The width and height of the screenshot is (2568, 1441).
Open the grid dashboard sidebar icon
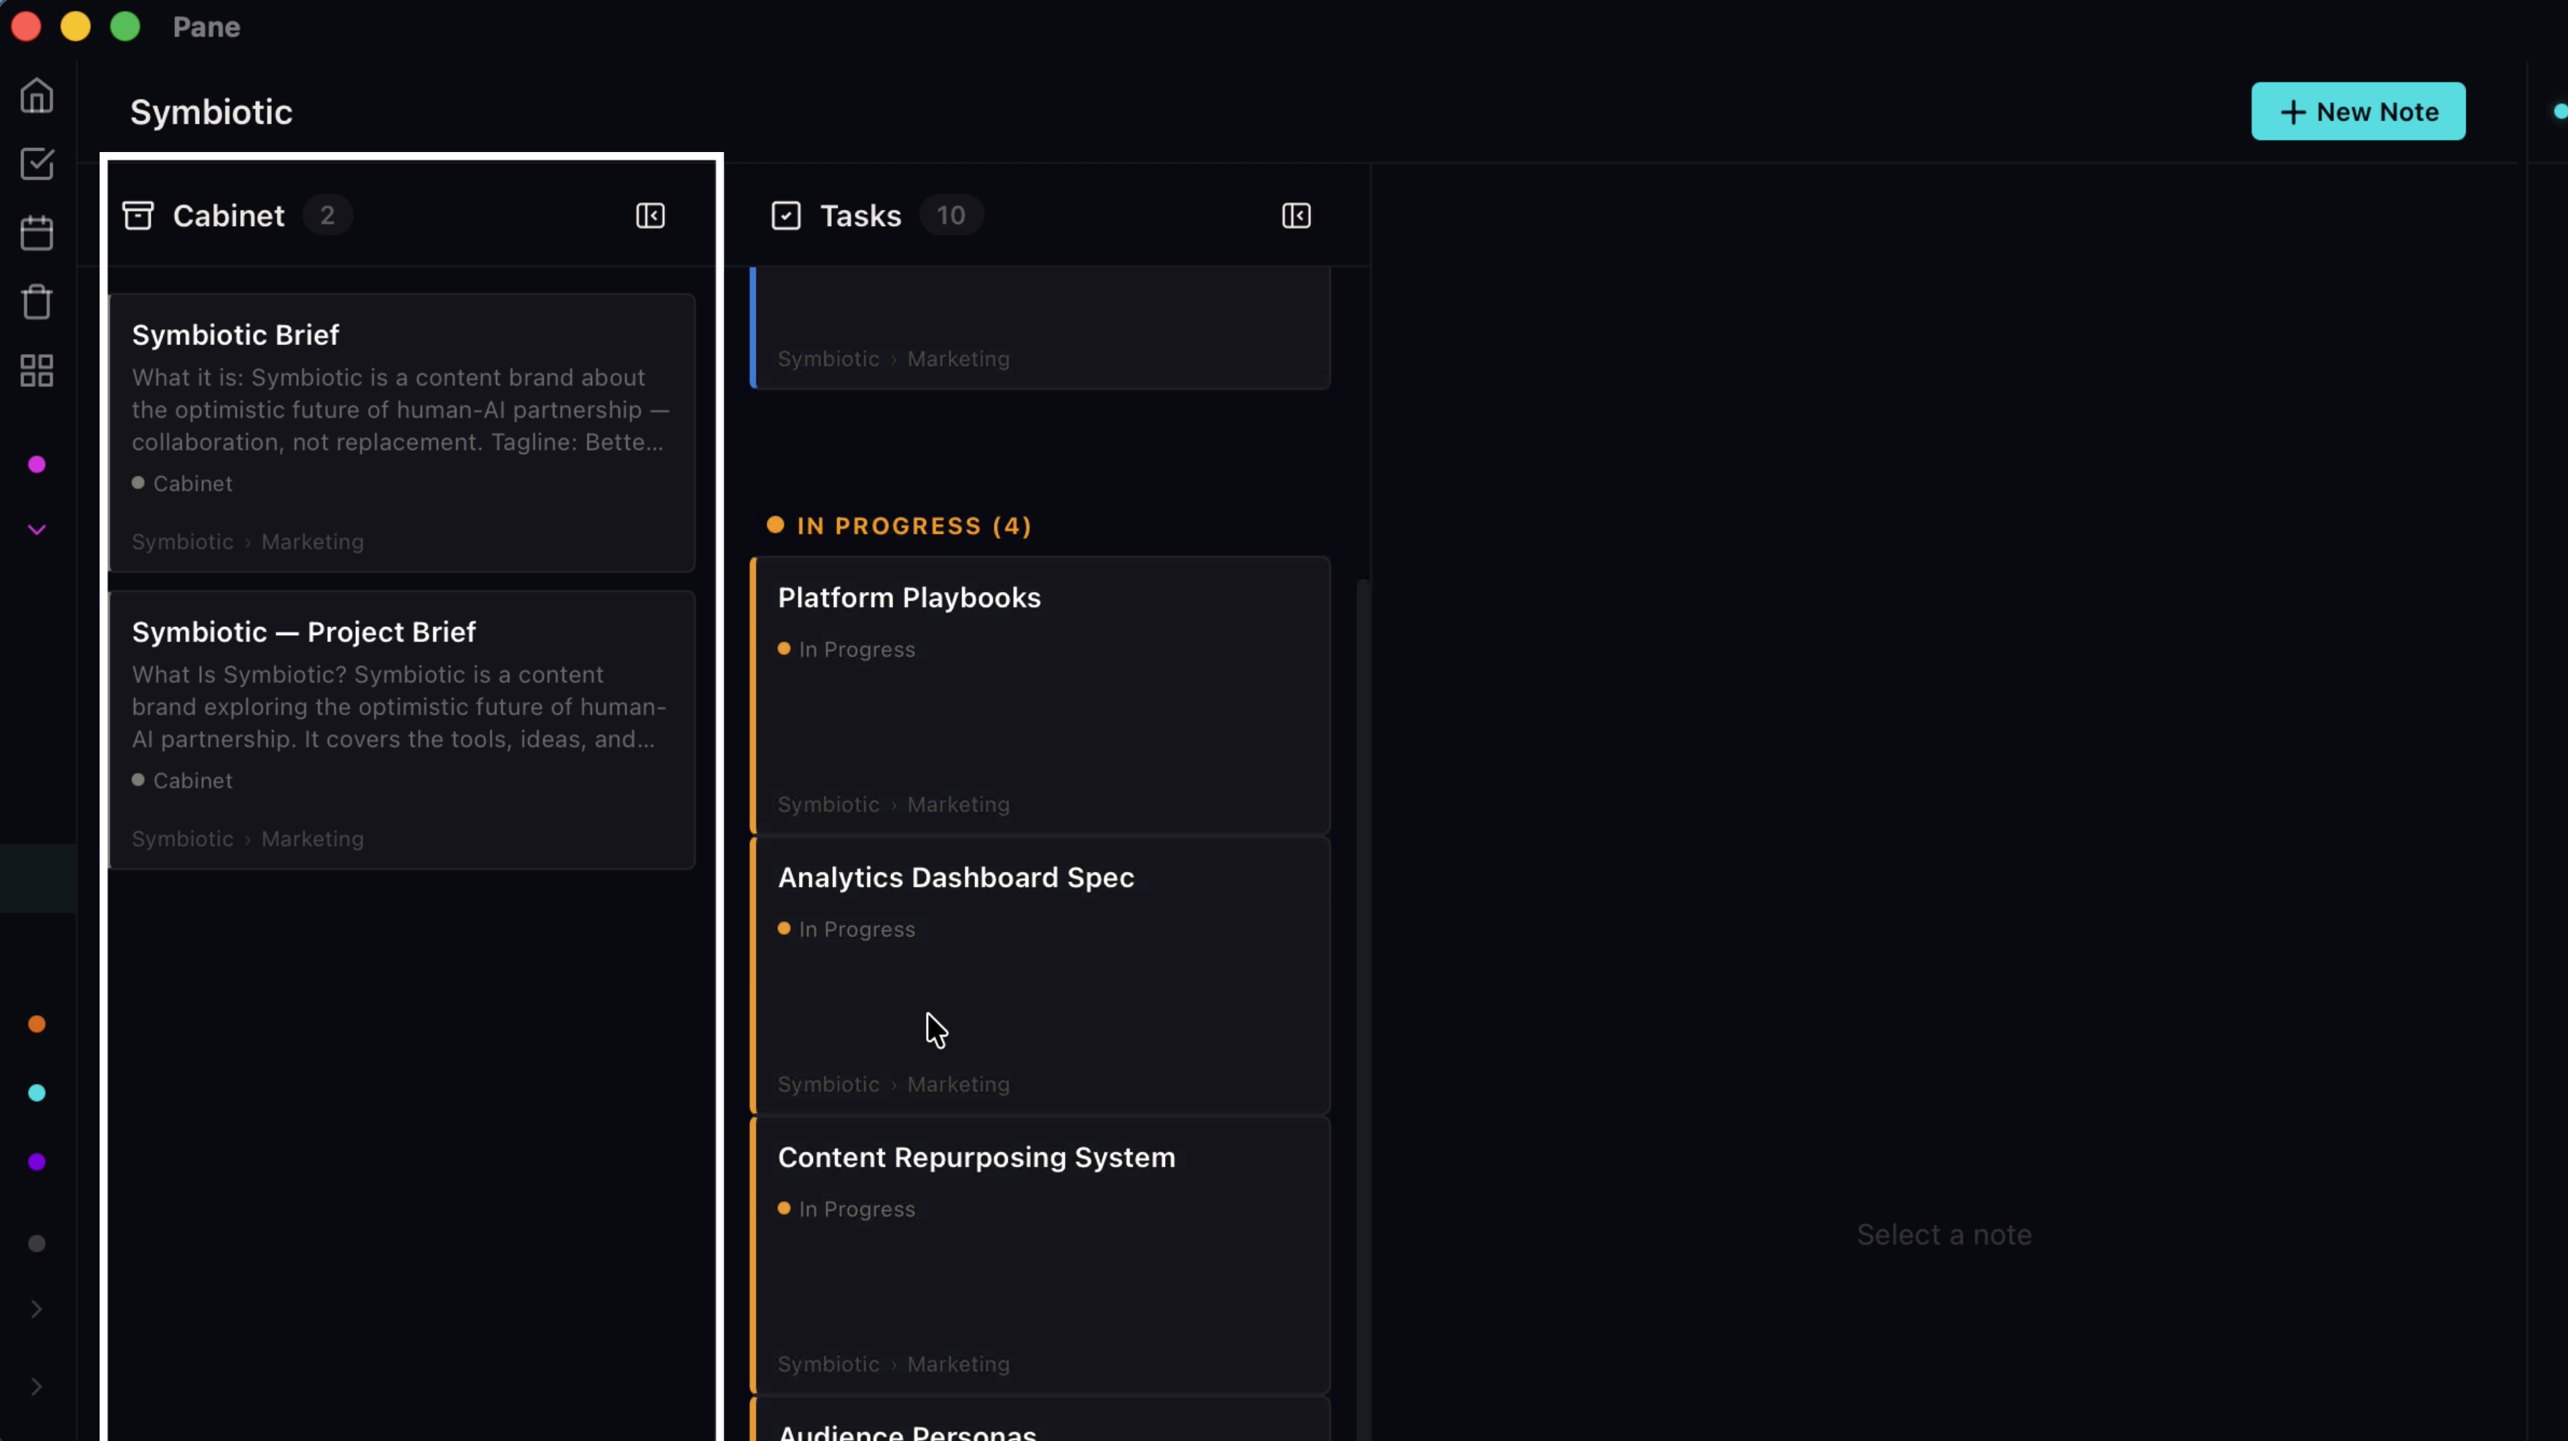coord(37,371)
